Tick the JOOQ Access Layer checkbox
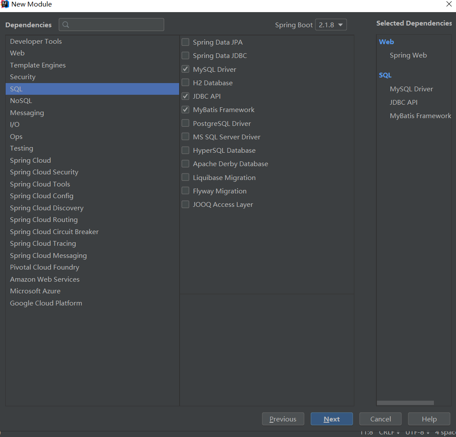Viewport: 456px width, 437px height. point(185,204)
